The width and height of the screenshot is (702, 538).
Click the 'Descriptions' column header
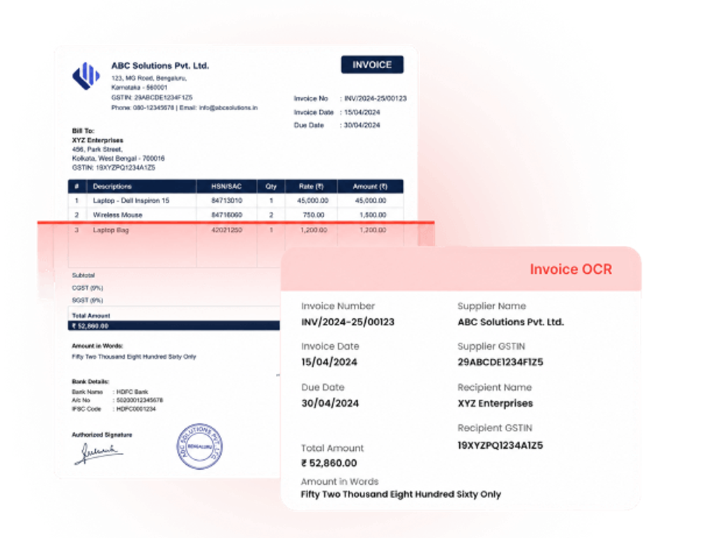112,186
